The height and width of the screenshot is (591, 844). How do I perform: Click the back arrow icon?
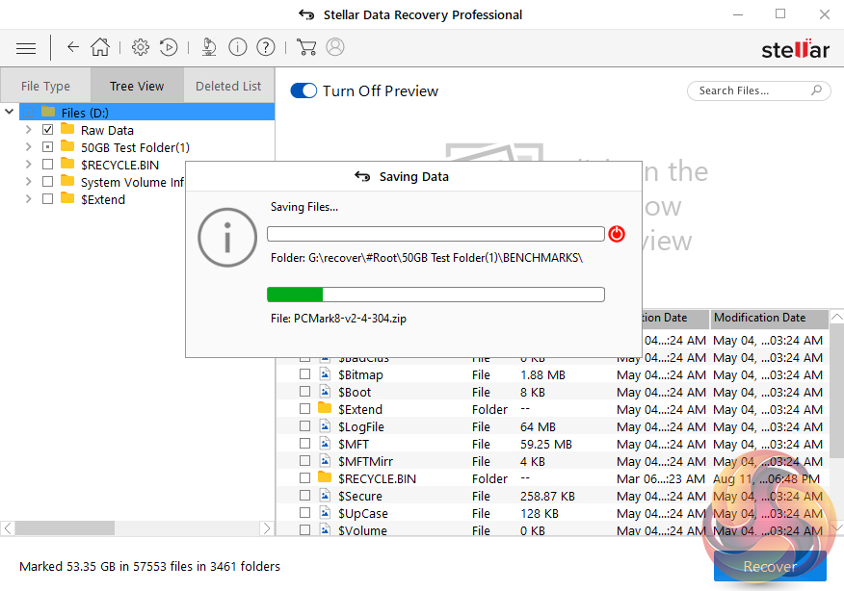click(73, 47)
